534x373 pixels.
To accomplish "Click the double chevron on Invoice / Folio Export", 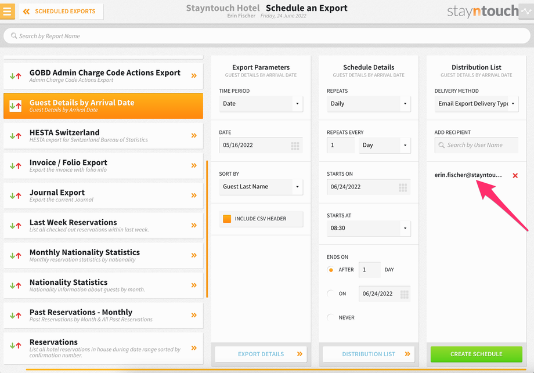I will coord(194,165).
